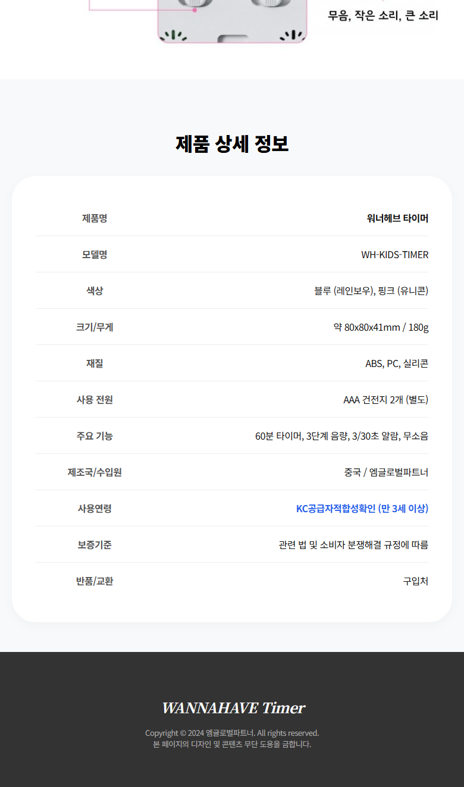Viewport: 464px width, 787px height.
Task: Click the '구입처' return/exchange value
Action: 415,581
